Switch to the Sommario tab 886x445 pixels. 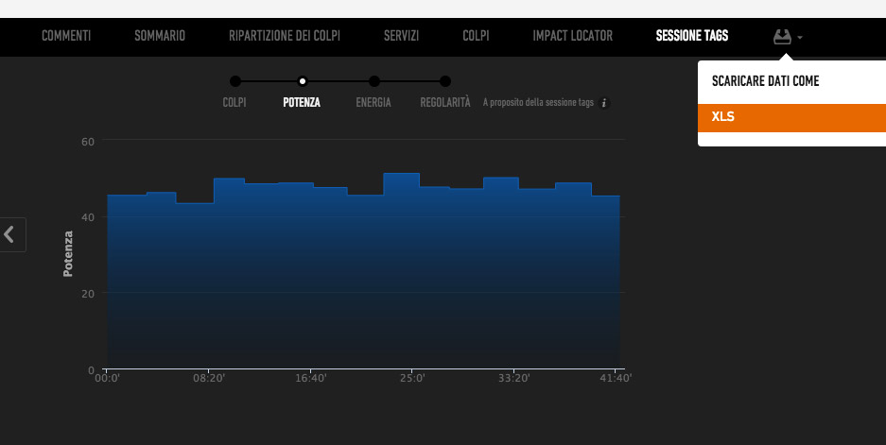(160, 36)
